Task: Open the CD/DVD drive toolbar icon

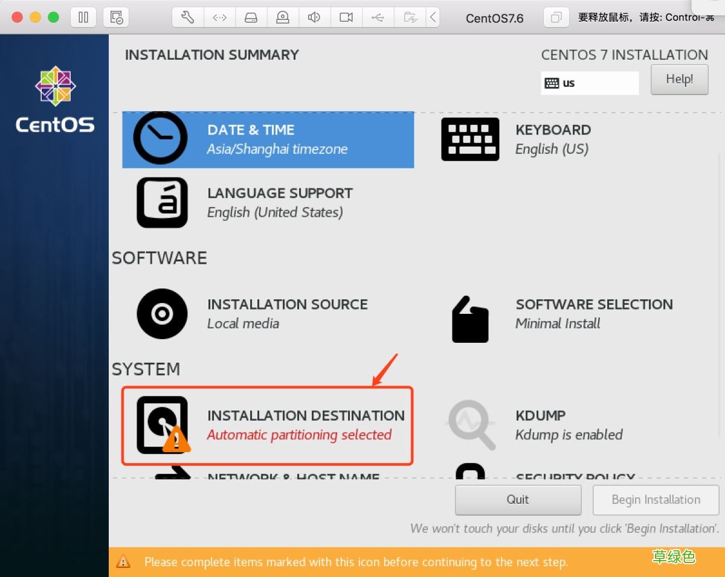Action: [283, 18]
